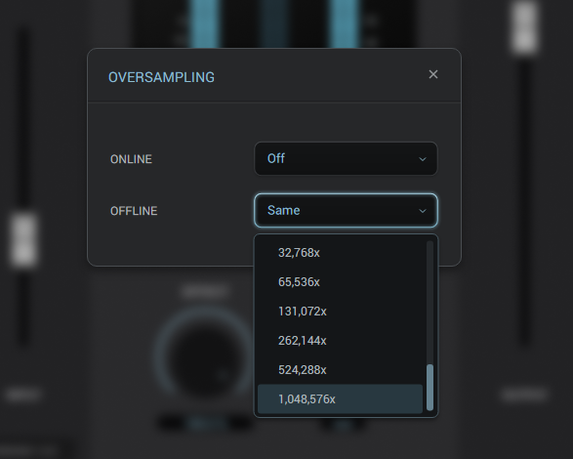The width and height of the screenshot is (573, 459).
Task: Click the scrollbar track above the thumb
Action: pyautogui.click(x=430, y=303)
